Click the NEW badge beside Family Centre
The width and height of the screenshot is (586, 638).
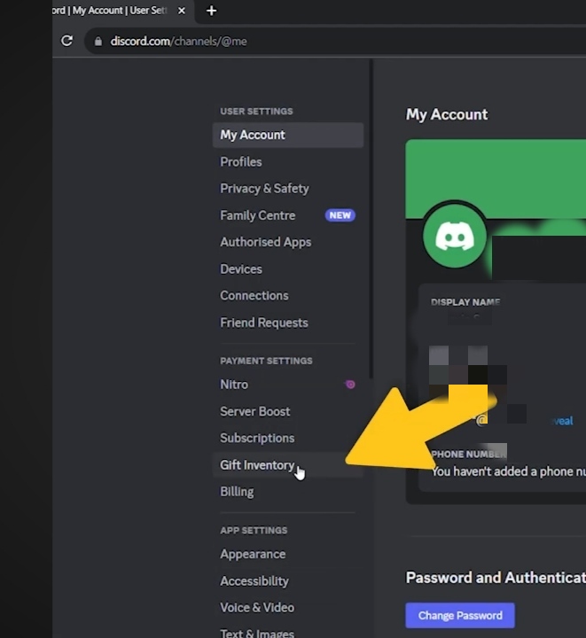tap(340, 215)
